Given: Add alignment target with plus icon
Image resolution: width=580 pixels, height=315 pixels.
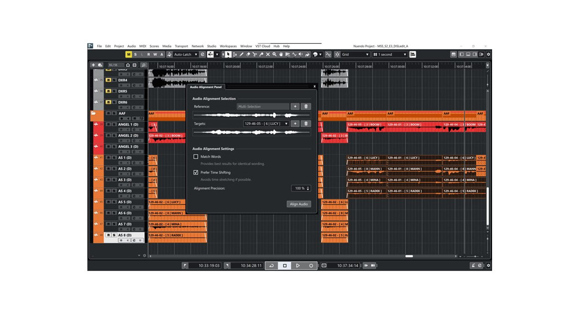Looking at the screenshot, I should point(295,123).
